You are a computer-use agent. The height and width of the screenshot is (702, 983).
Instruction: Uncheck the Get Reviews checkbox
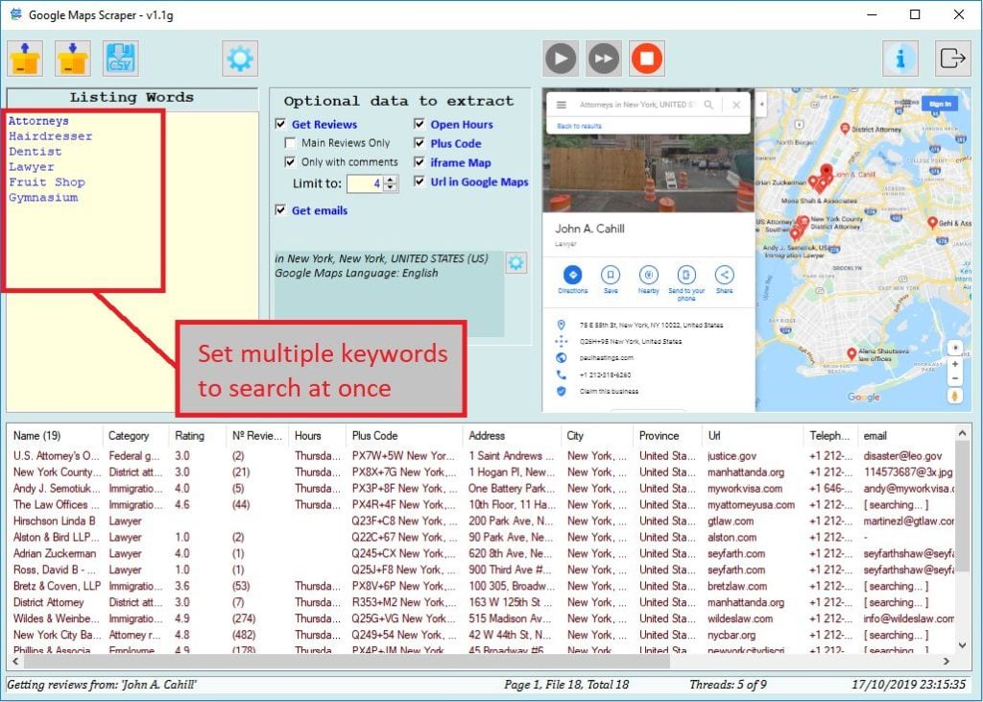click(280, 124)
